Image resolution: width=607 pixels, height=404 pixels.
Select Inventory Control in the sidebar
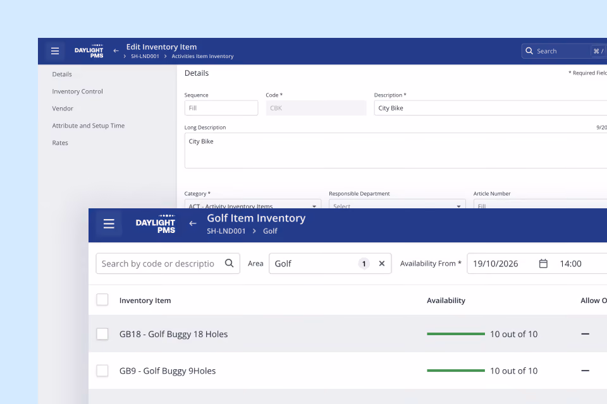coord(77,92)
